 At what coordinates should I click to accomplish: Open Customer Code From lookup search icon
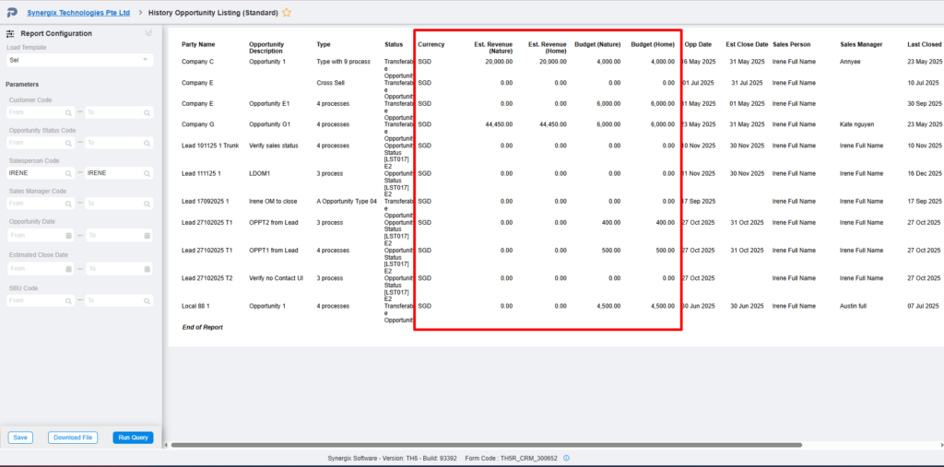(68, 112)
